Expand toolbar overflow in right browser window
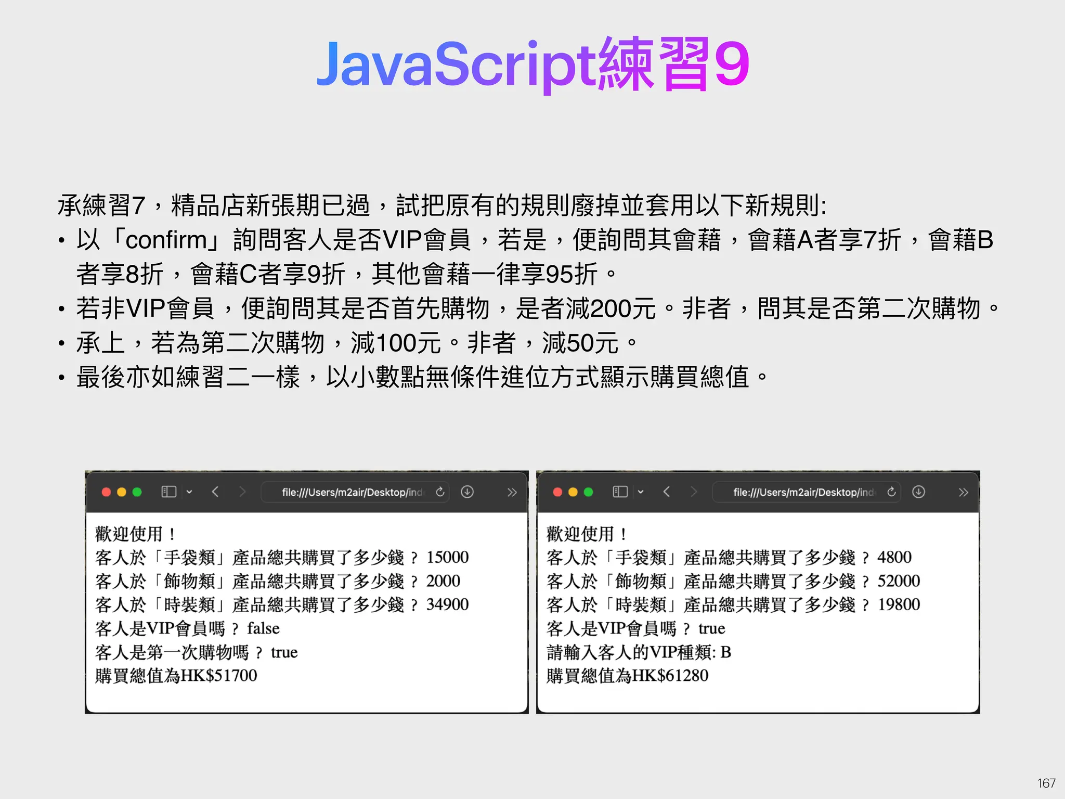 [x=964, y=492]
